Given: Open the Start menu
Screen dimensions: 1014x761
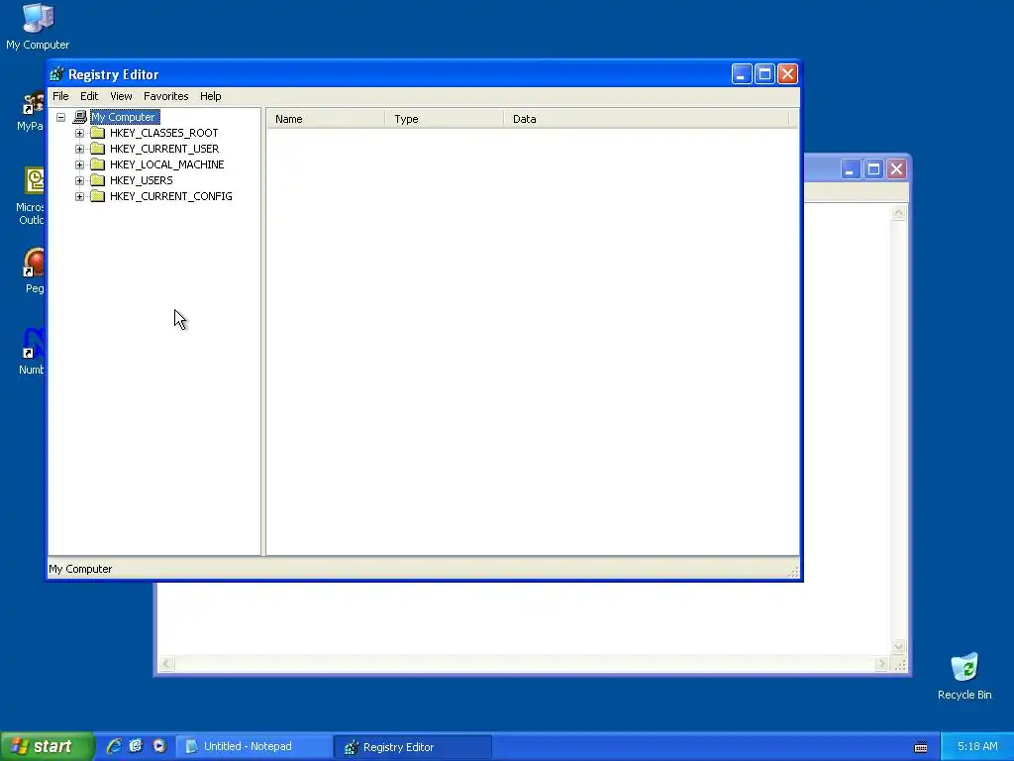Looking at the screenshot, I should [47, 746].
